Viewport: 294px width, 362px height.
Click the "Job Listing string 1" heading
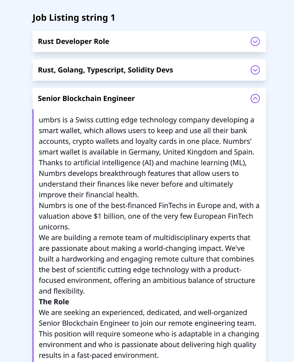point(73,18)
